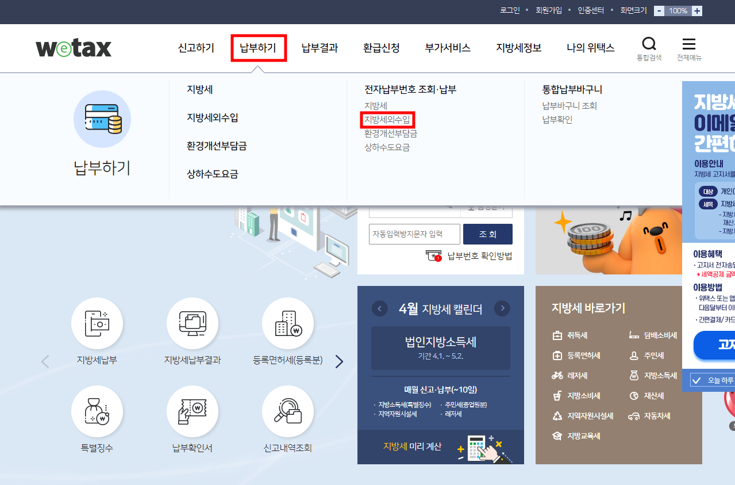Open the 통합검색 search icon
Image resolution: width=735 pixels, height=485 pixels.
point(649,43)
